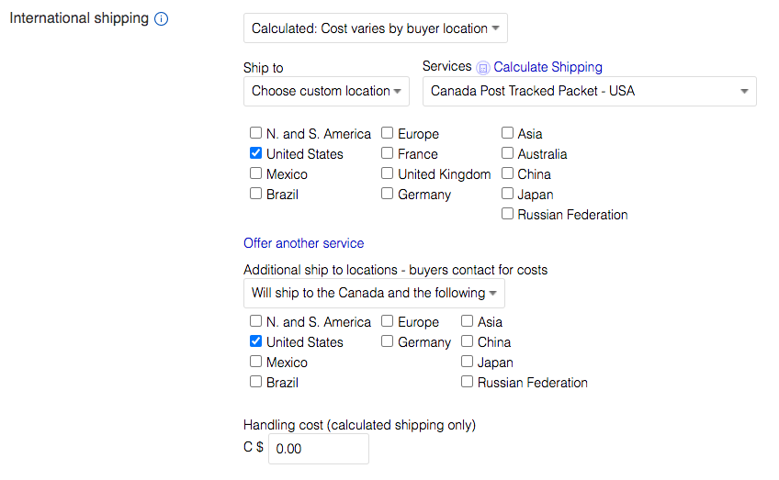Enable the Australia checkbox
This screenshot has height=480, width=779.
click(x=507, y=153)
